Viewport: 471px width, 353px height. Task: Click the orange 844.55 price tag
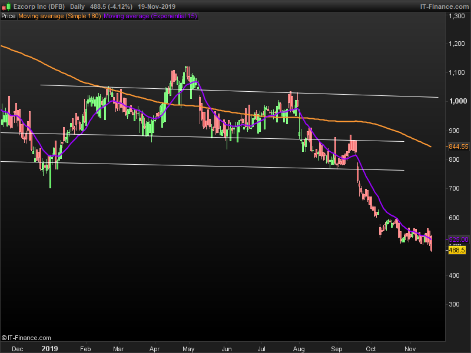coord(459,146)
